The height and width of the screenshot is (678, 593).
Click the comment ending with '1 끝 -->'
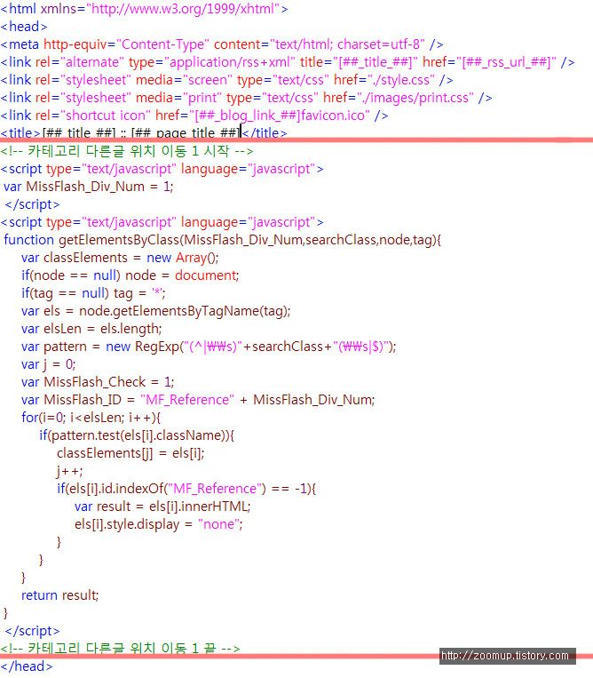[x=121, y=648]
